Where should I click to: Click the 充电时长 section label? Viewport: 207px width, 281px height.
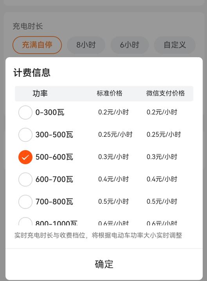[x=28, y=26]
